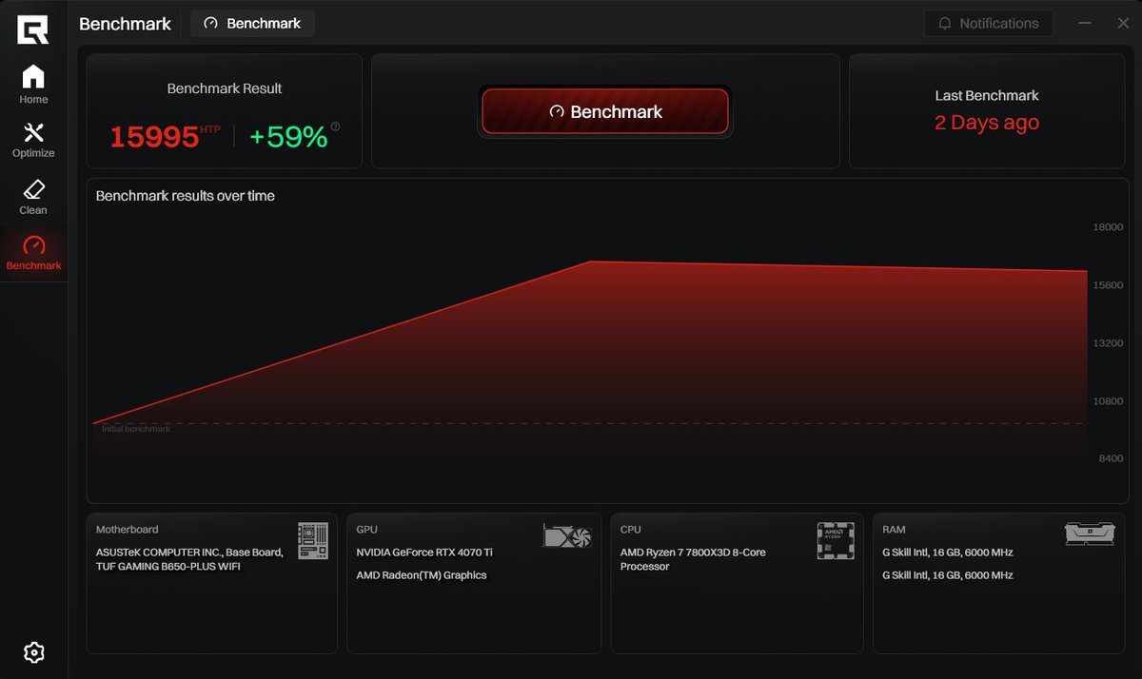Click the 'Benchmark Result' label

click(x=225, y=88)
